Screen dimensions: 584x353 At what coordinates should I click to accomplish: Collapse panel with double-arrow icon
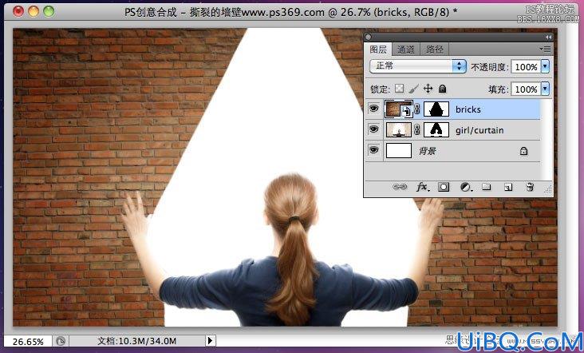click(548, 38)
